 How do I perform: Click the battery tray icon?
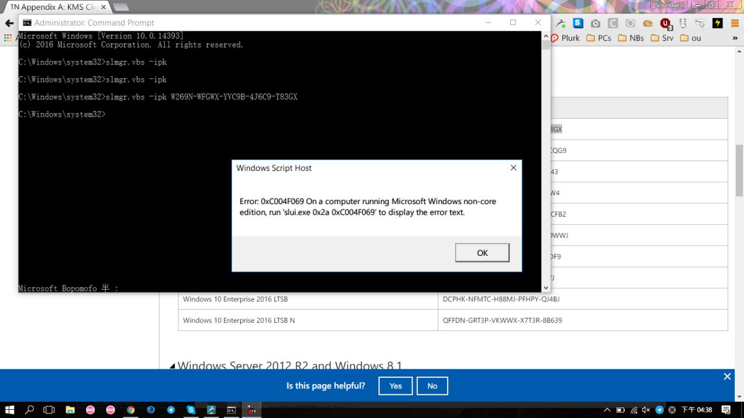pos(621,410)
